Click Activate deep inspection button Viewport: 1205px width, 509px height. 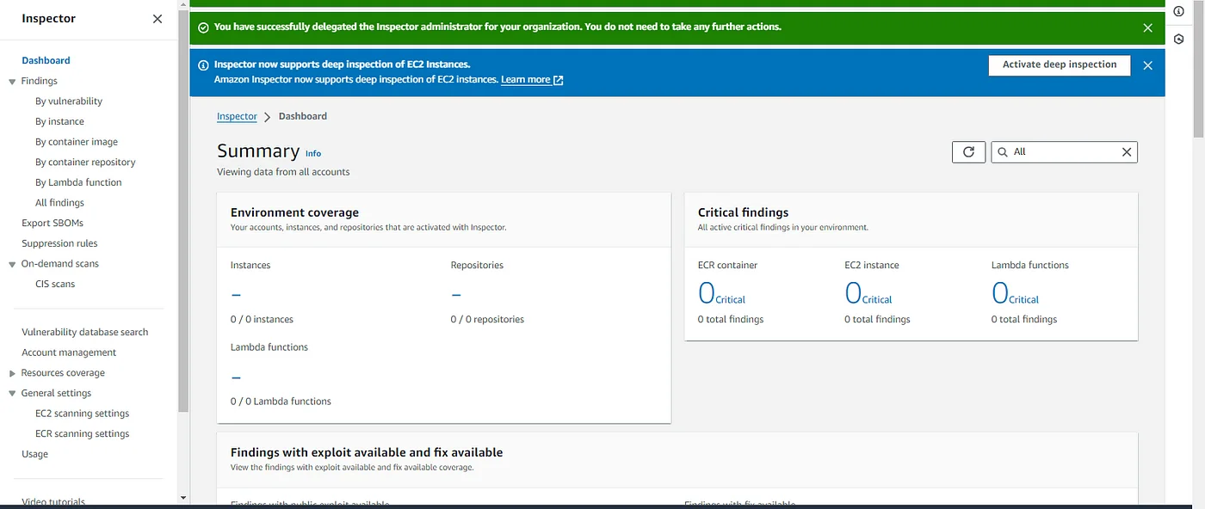[x=1059, y=65]
